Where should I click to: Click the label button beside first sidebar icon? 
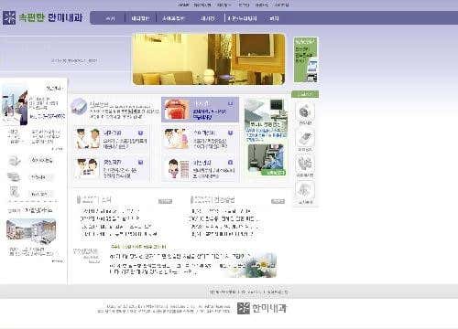click(x=41, y=161)
